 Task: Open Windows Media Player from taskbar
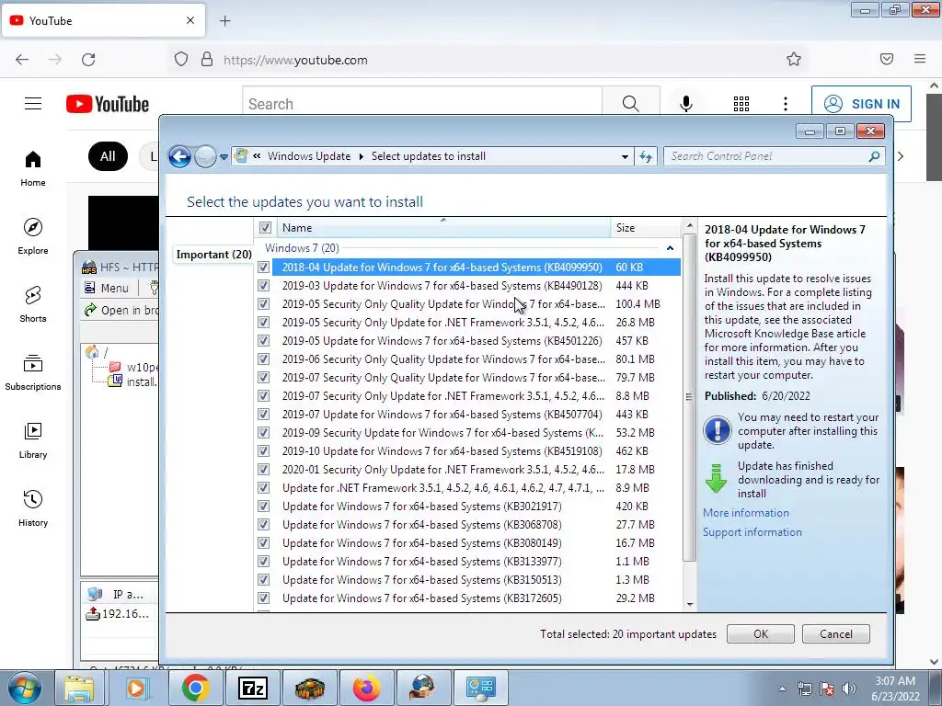[x=137, y=688]
